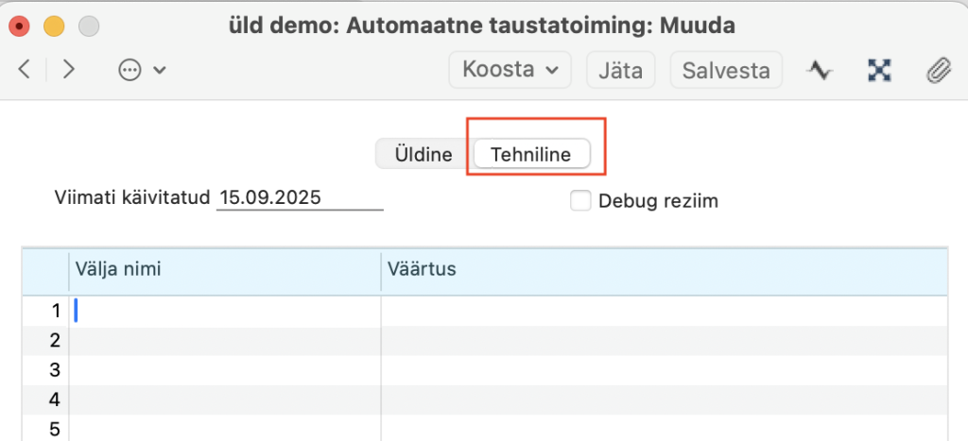Viewport: 968px width, 441px height.
Task: Go to previous record with back arrow
Action: coord(26,70)
